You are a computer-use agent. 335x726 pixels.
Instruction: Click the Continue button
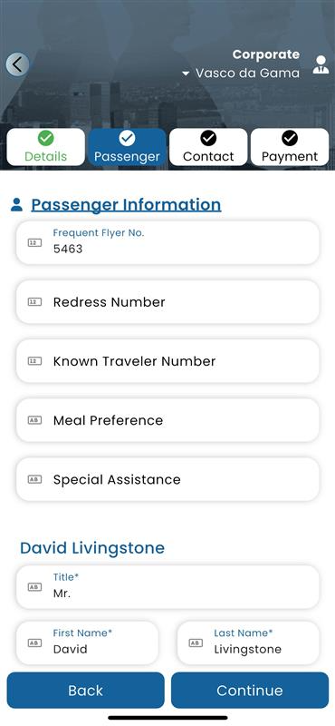tap(250, 691)
